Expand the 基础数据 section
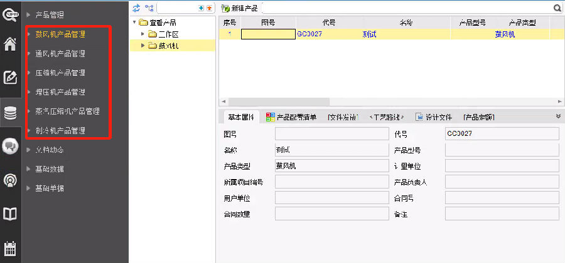This screenshot has height=263, width=565. 50,169
